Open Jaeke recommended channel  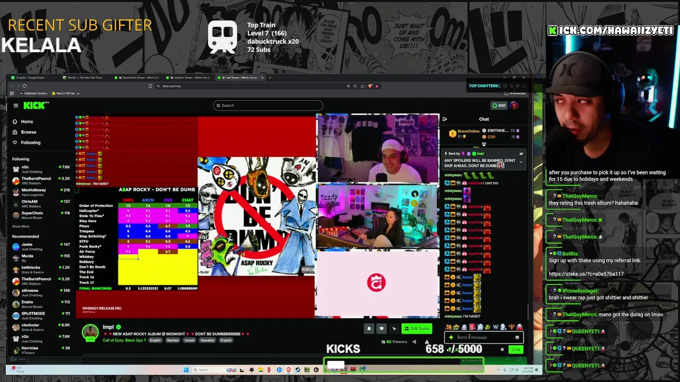(41, 247)
